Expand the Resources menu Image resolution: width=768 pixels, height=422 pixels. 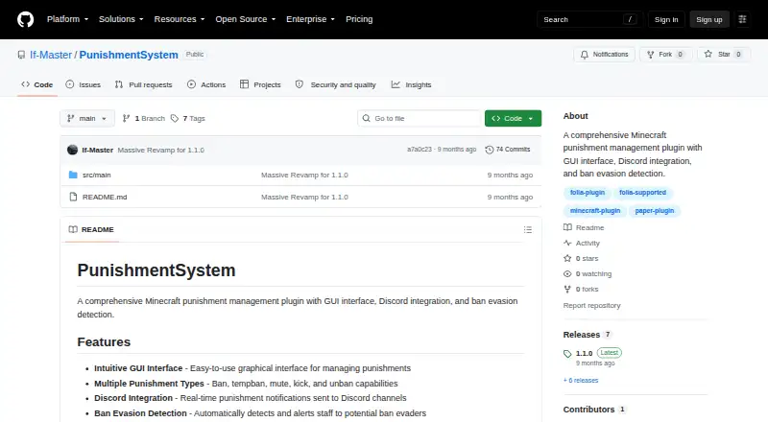tap(180, 19)
